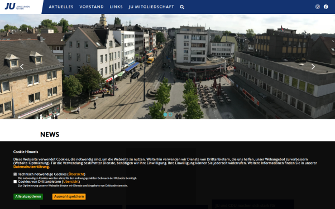The width and height of the screenshot is (335, 209).
Task: Save selection with Auswahl speichern
Action: [x=69, y=197]
